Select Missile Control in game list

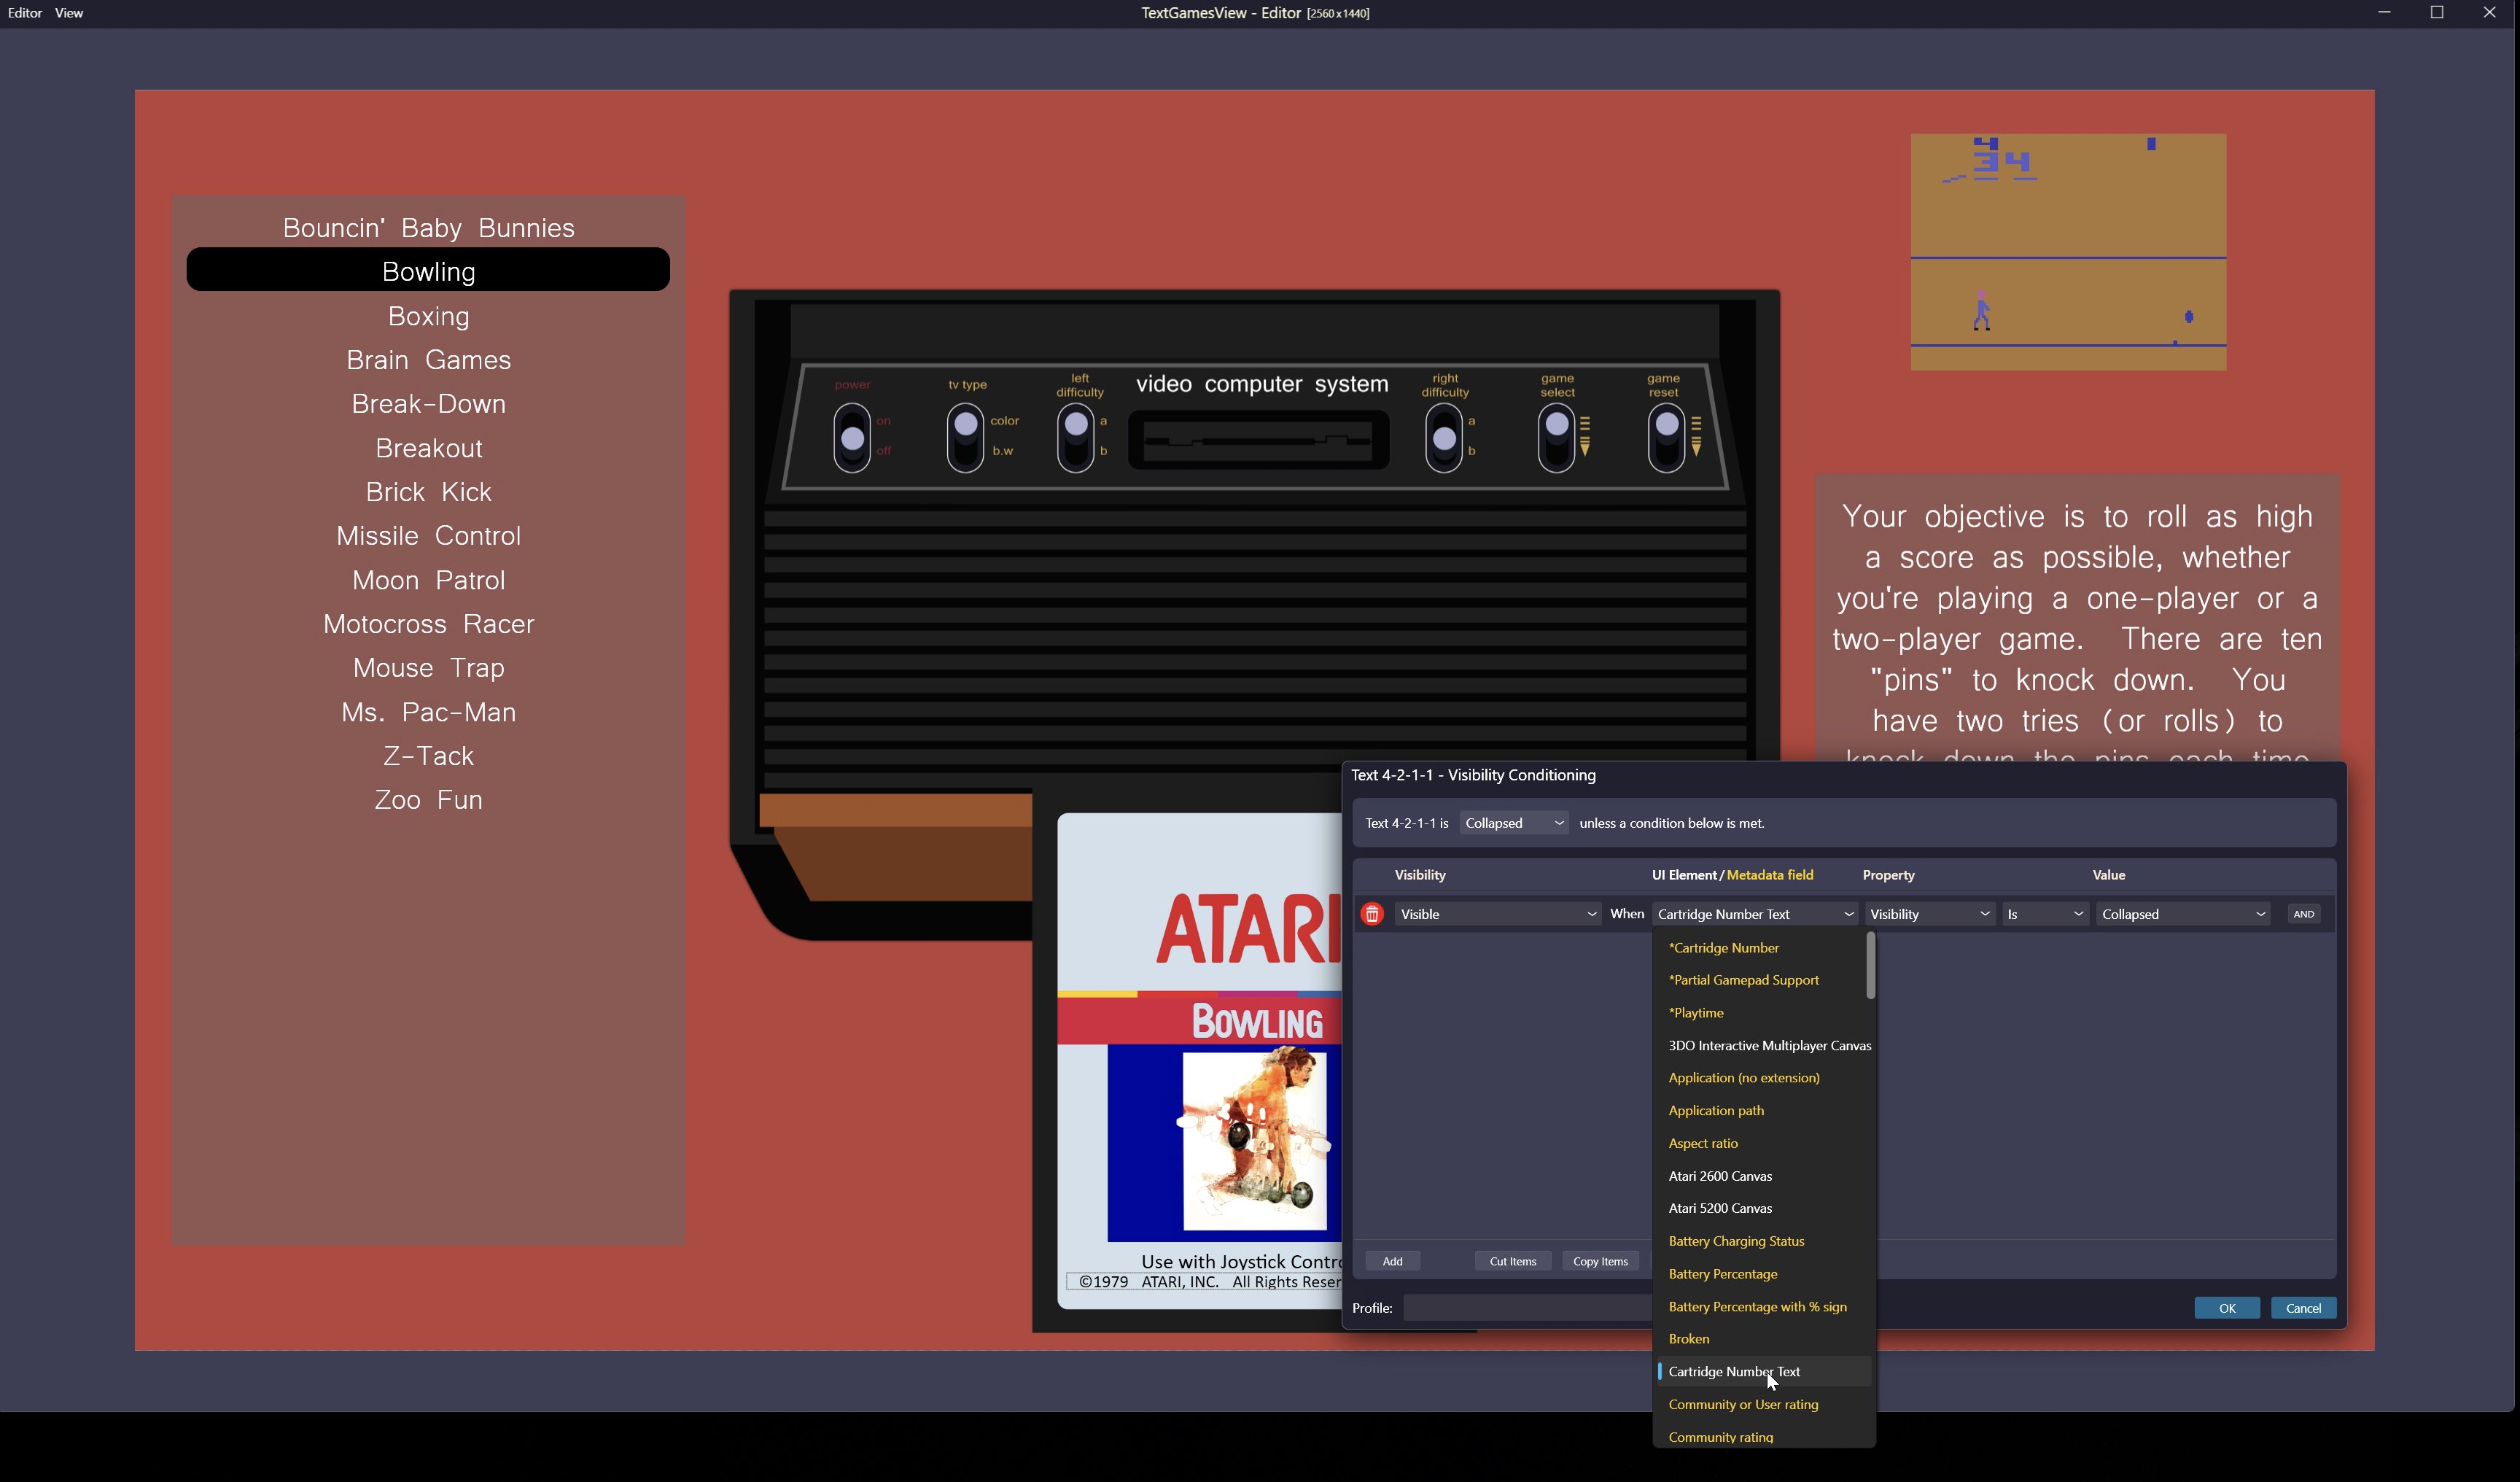coord(428,536)
